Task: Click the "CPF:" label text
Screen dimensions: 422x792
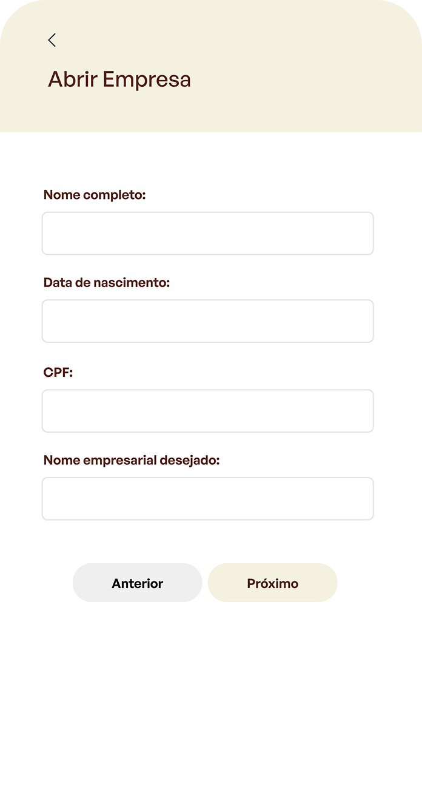Action: click(x=58, y=373)
